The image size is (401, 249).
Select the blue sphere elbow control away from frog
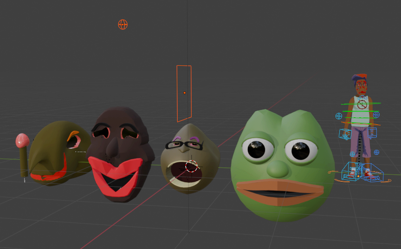(x=376, y=115)
